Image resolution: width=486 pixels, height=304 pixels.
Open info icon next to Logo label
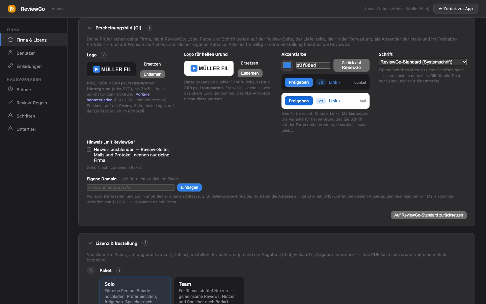[x=104, y=55]
